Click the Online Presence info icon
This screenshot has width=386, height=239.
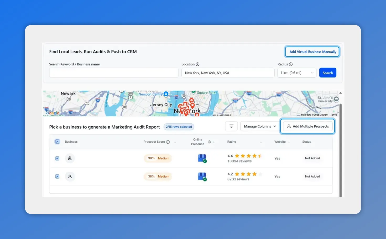tap(209, 142)
